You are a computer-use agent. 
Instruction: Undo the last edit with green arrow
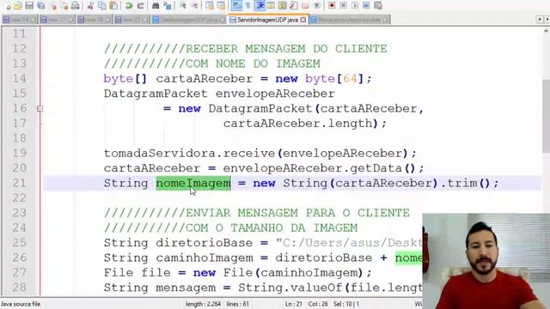coord(129,6)
